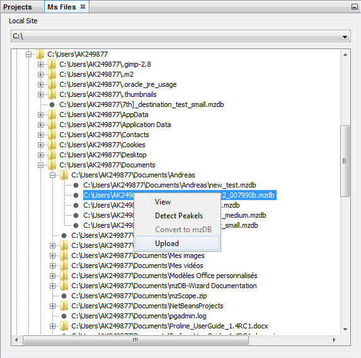
Task: Click the .thumbnails folder icon
Action: 52,94
